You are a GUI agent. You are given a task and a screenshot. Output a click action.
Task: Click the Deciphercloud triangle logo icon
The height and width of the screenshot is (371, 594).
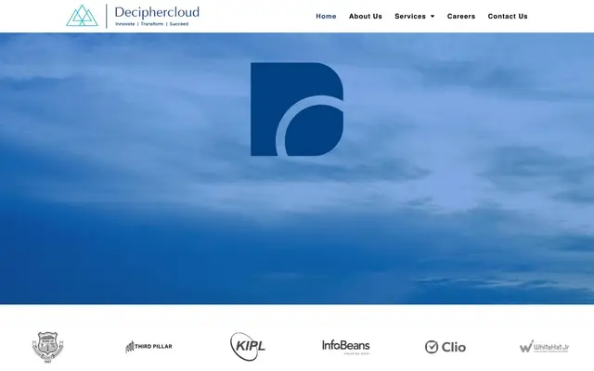click(x=83, y=16)
